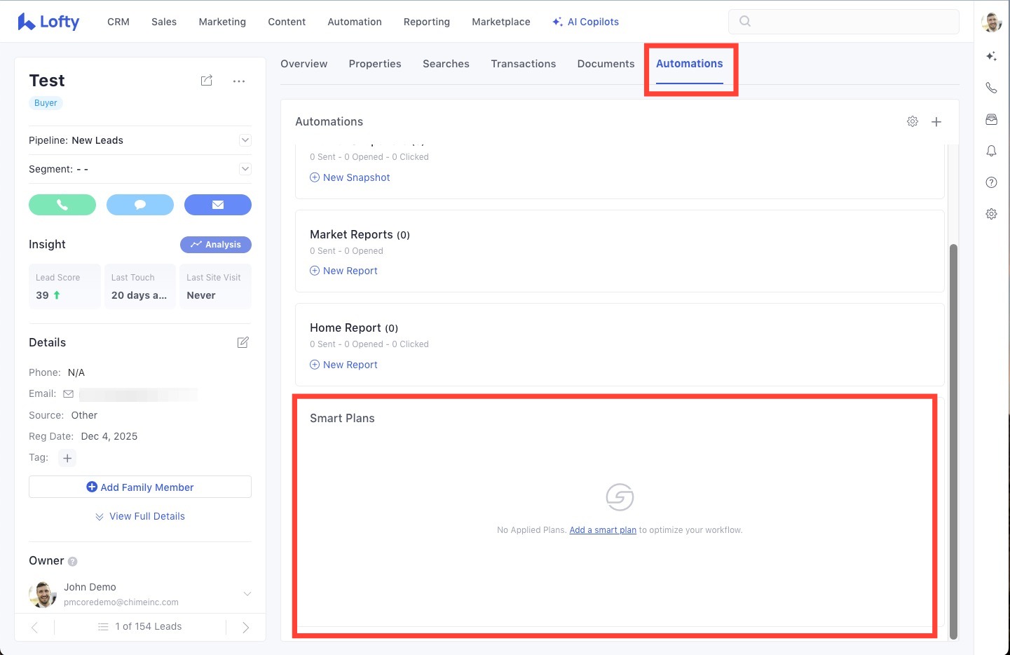Screen dimensions: 1010x655
Task: Click the Automations panel vertical scrollbar
Action: (953, 442)
